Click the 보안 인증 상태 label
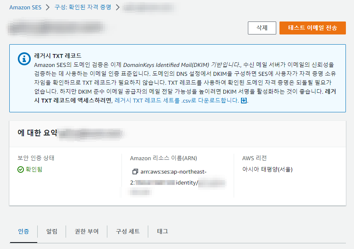The image size is (354, 249). 36,158
